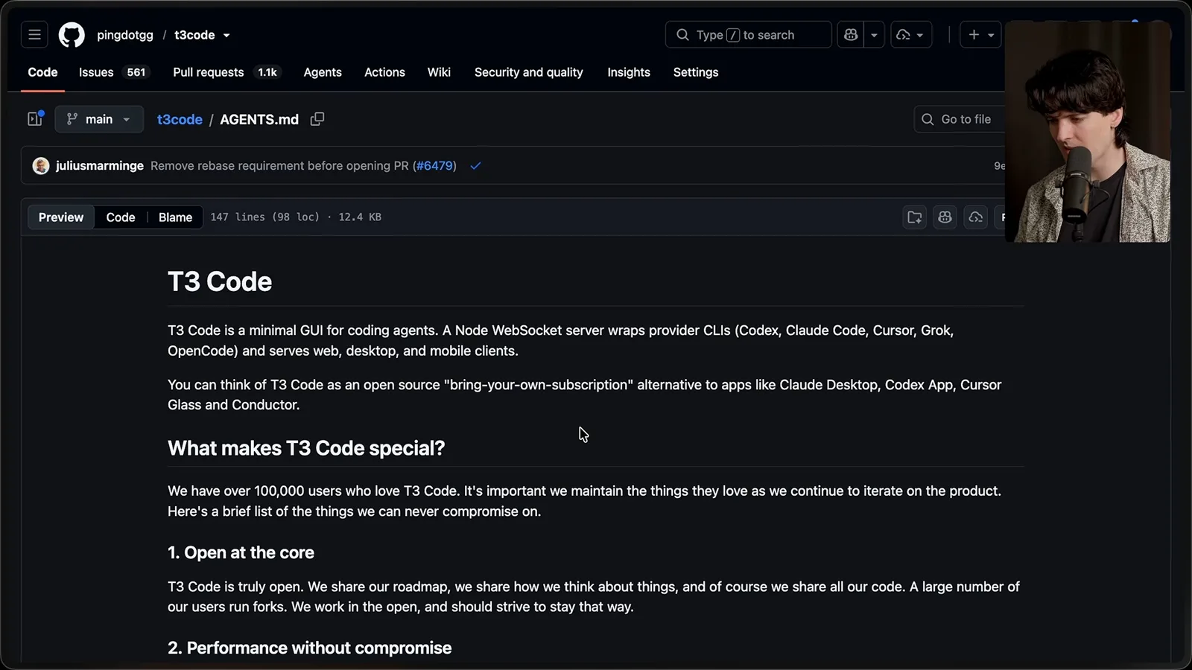Open pull request #6479 link
Image resolution: width=1192 pixels, height=670 pixels.
[435, 166]
